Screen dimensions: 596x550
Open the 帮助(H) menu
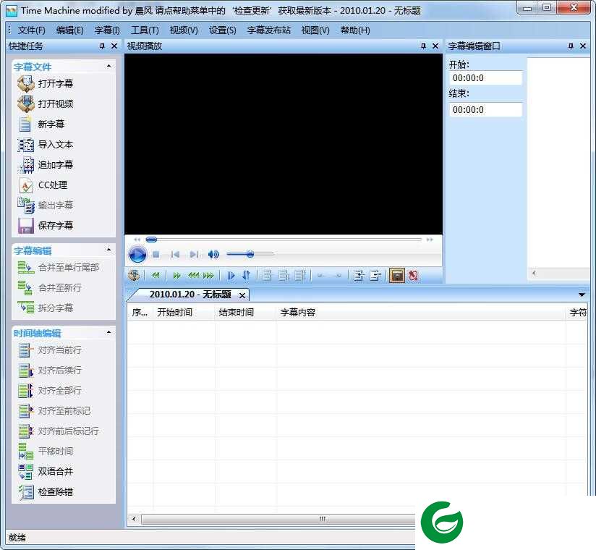click(355, 30)
